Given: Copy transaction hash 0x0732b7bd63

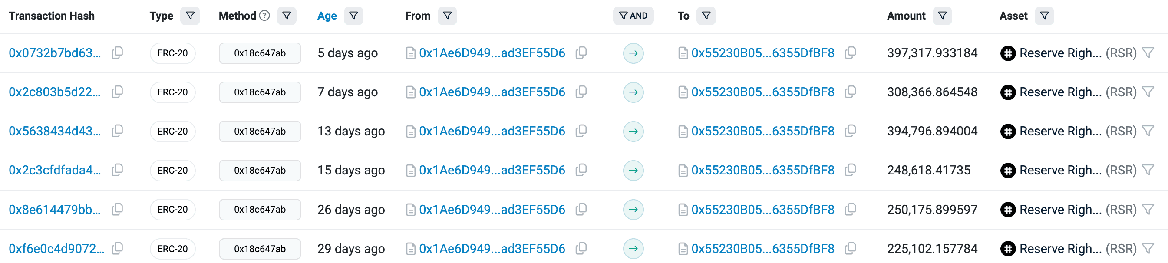Looking at the screenshot, I should click(x=117, y=53).
